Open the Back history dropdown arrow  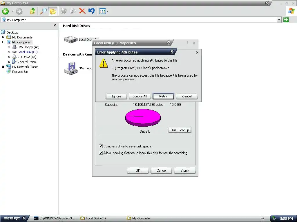click(12, 11)
